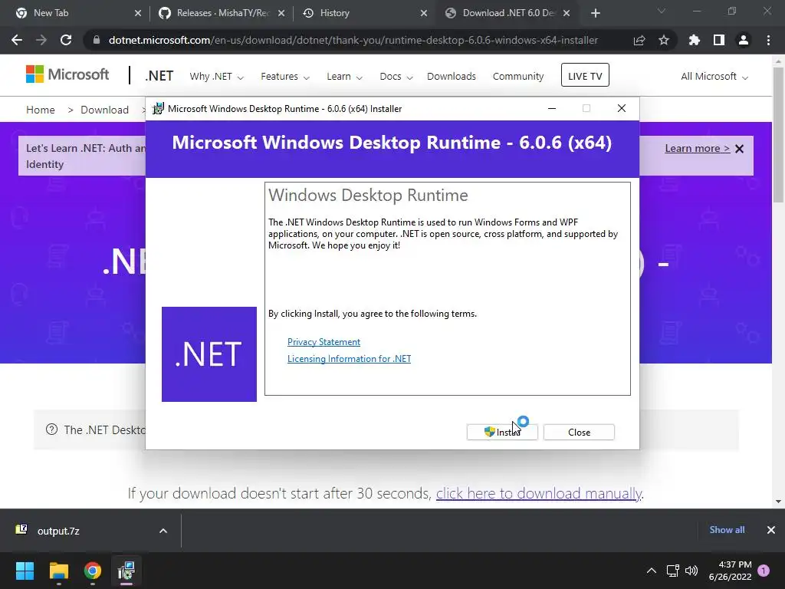Image resolution: width=785 pixels, height=589 pixels.
Task: Click here to download manually link
Action: click(539, 493)
